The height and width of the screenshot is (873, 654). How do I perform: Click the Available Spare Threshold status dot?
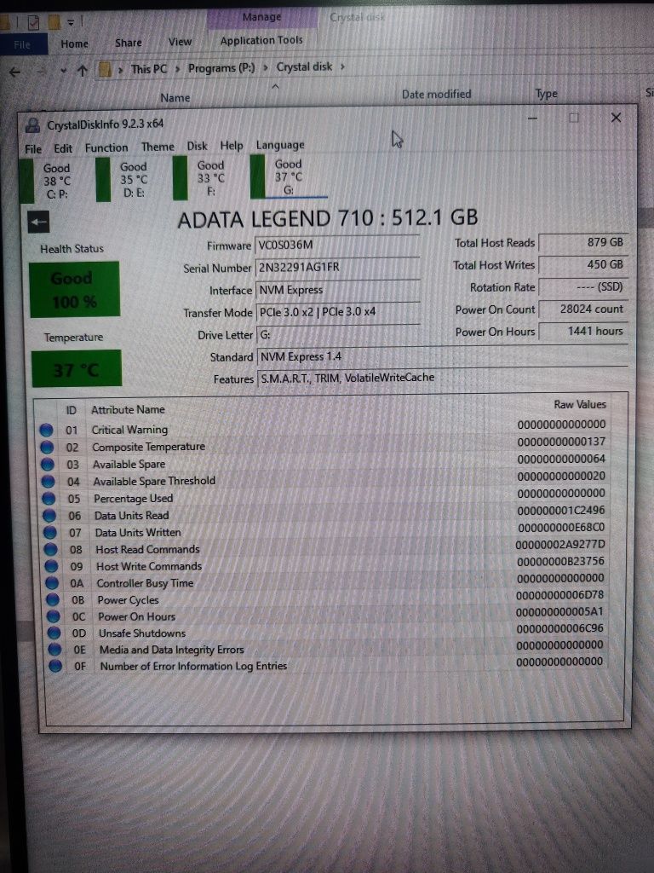48,482
